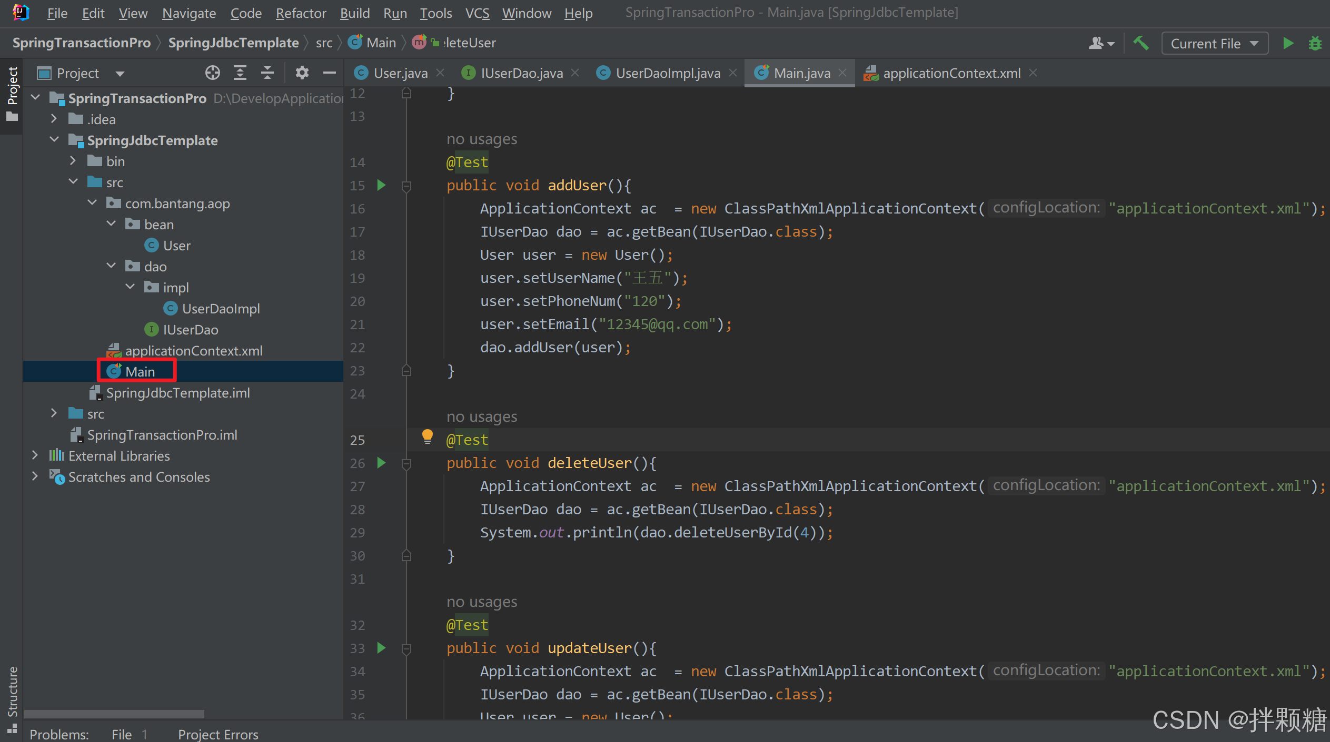Click the SpringJdbcTemplate breadcrumb
The image size is (1330, 742).
[x=233, y=43]
